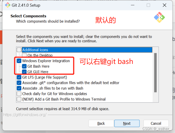Enable Add Git Bash Profile to Terminal
This screenshot has width=175, height=133.
[19, 99]
